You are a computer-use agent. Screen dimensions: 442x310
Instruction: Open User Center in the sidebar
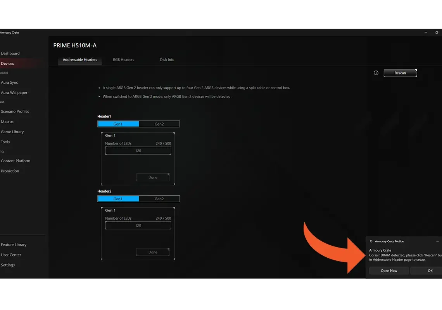pos(11,255)
